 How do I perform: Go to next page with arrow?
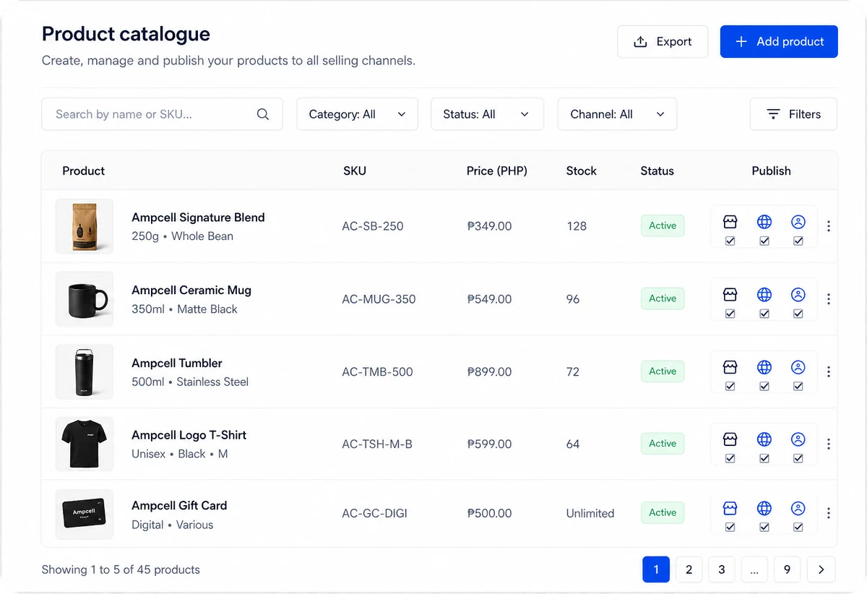821,569
